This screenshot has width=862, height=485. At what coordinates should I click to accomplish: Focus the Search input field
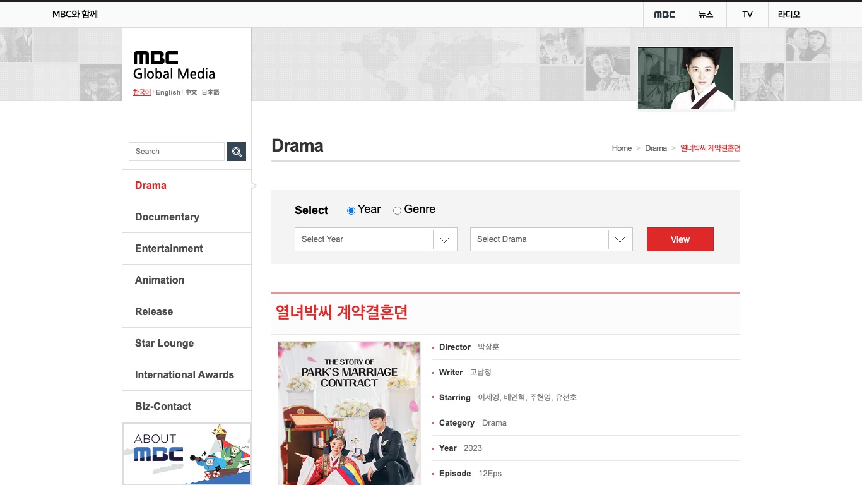point(177,152)
